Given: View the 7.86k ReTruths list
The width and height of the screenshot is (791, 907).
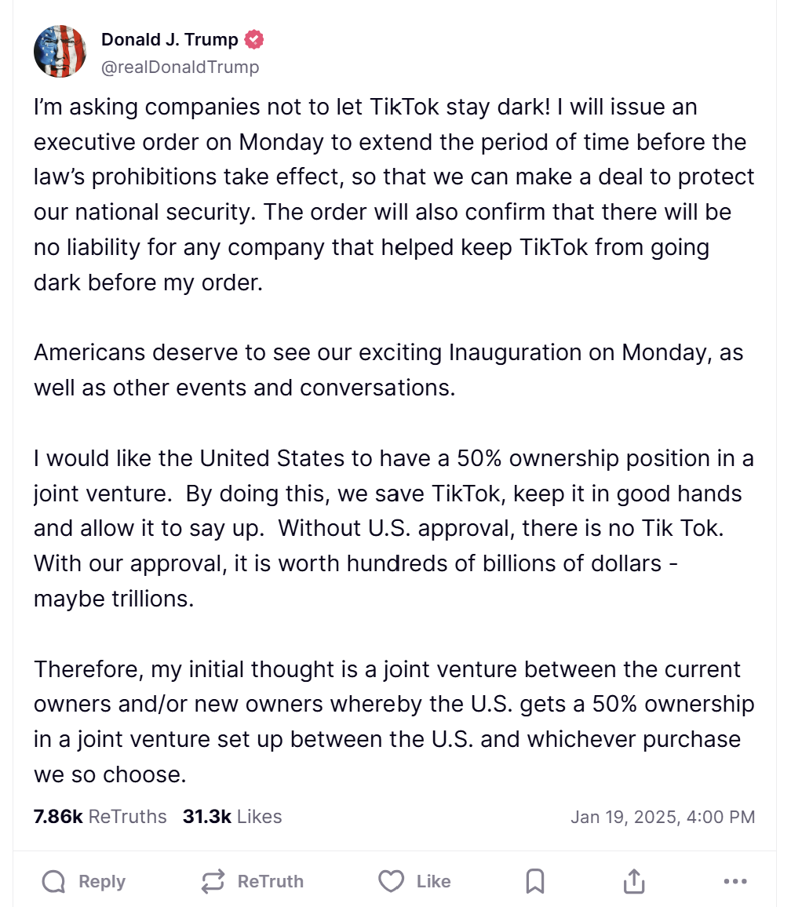Looking at the screenshot, I should 100,816.
